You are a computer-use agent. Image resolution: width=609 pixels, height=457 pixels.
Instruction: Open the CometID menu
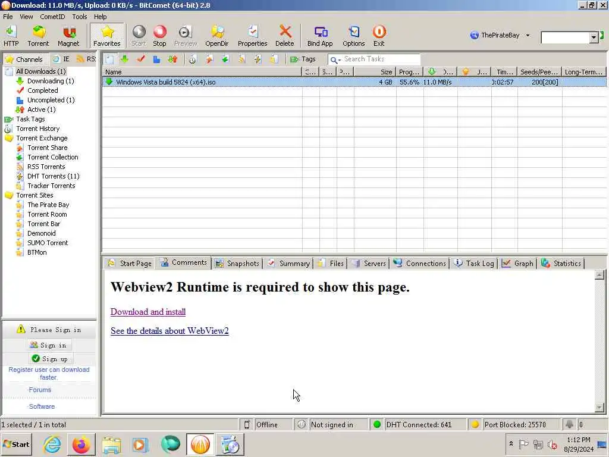[52, 17]
